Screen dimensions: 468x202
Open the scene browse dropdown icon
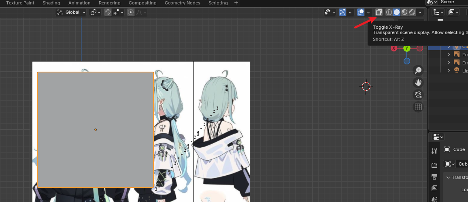pyautogui.click(x=432, y=2)
